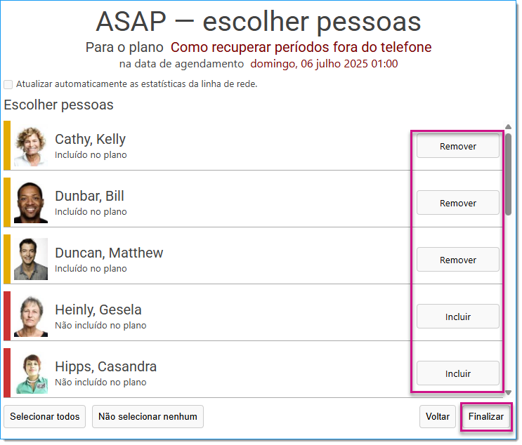
Task: Select the Heinly, Gesela name entry
Action: [x=98, y=311]
